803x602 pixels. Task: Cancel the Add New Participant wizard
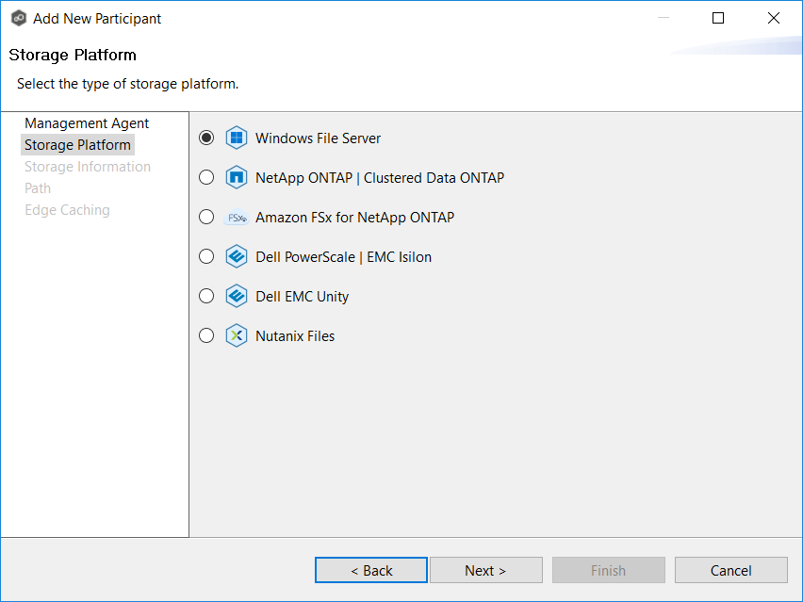click(730, 570)
